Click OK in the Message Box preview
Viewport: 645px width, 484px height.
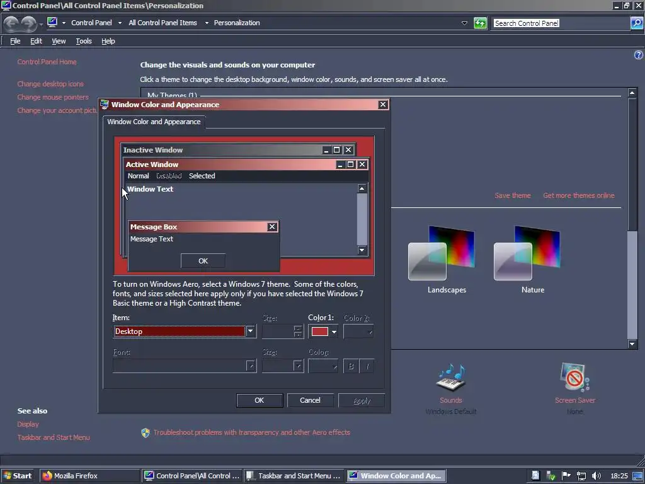point(203,261)
